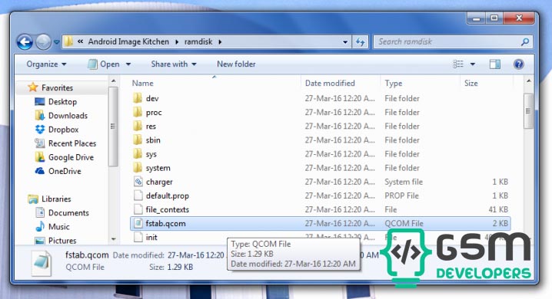
Task: Select Android Image Kitchen in address path
Action: pyautogui.click(x=128, y=41)
